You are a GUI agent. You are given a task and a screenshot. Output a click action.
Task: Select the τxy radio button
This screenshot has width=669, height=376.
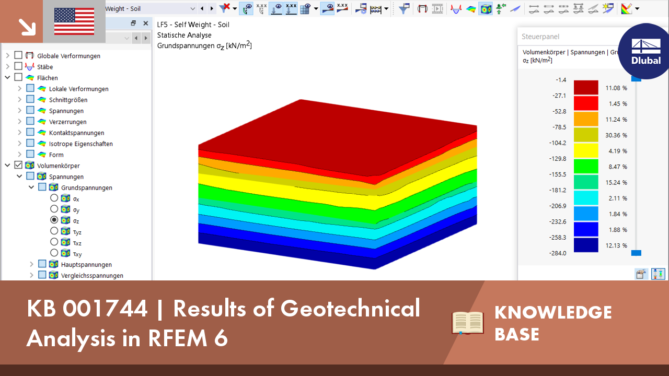pyautogui.click(x=54, y=253)
